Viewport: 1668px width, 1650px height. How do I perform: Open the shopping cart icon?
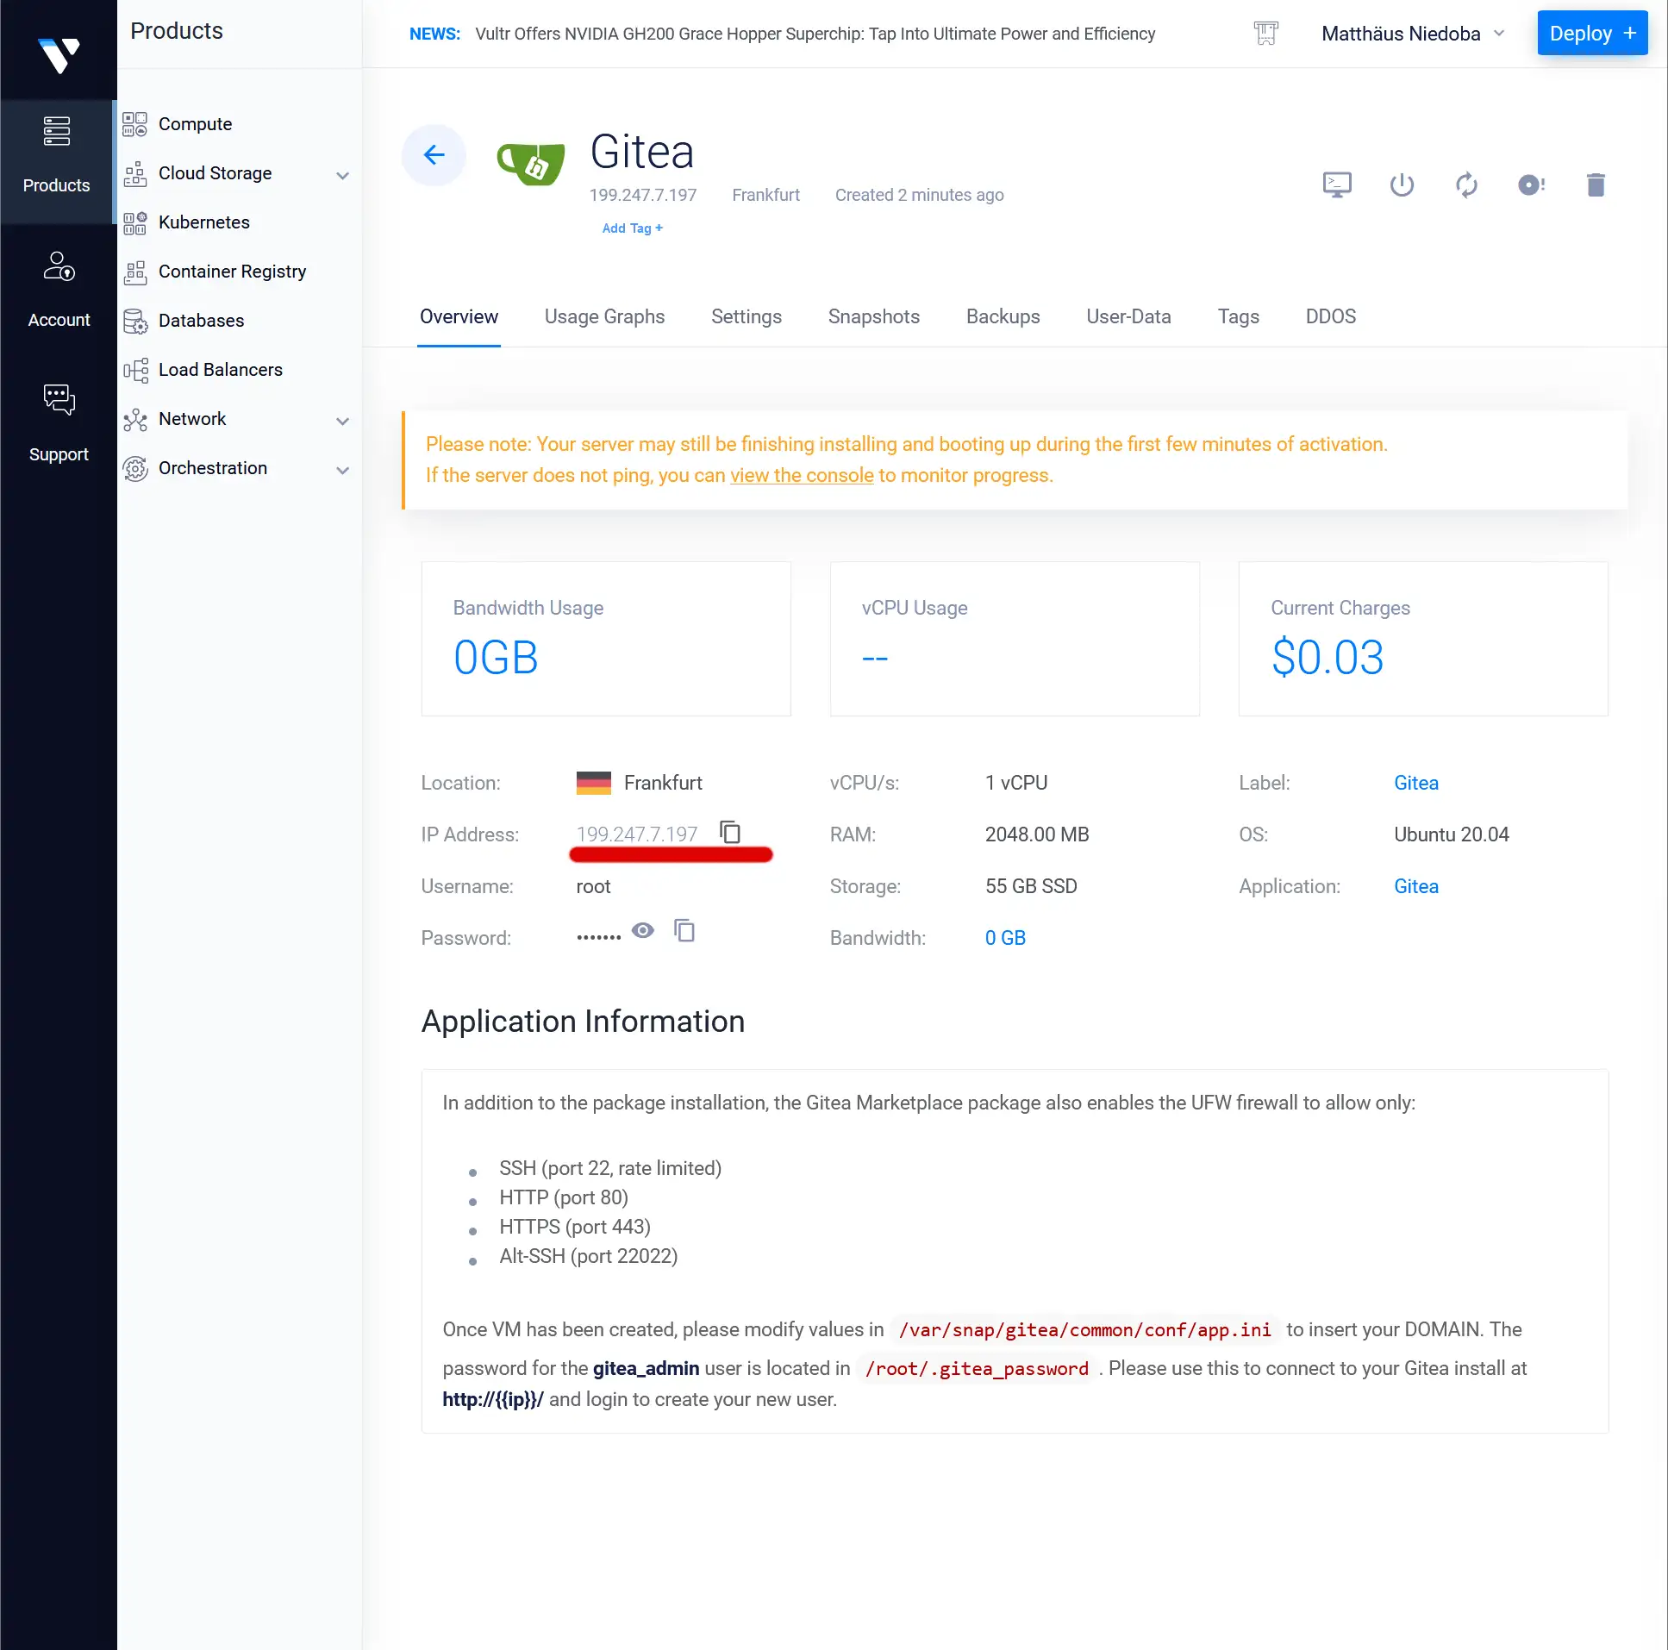click(x=1265, y=33)
